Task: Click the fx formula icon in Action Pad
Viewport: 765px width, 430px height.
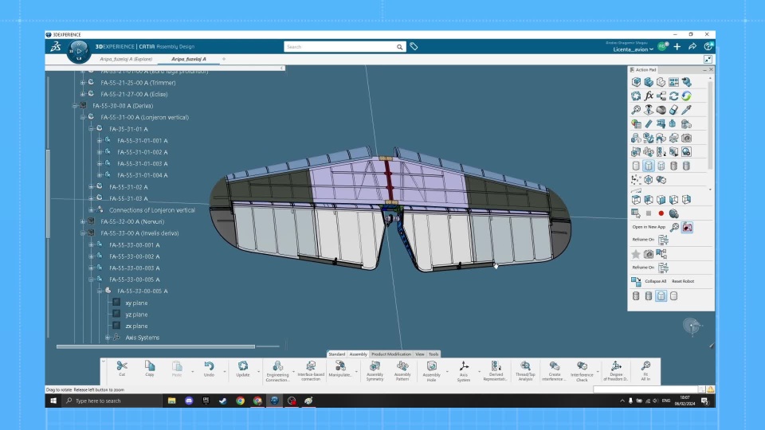Action: point(649,96)
